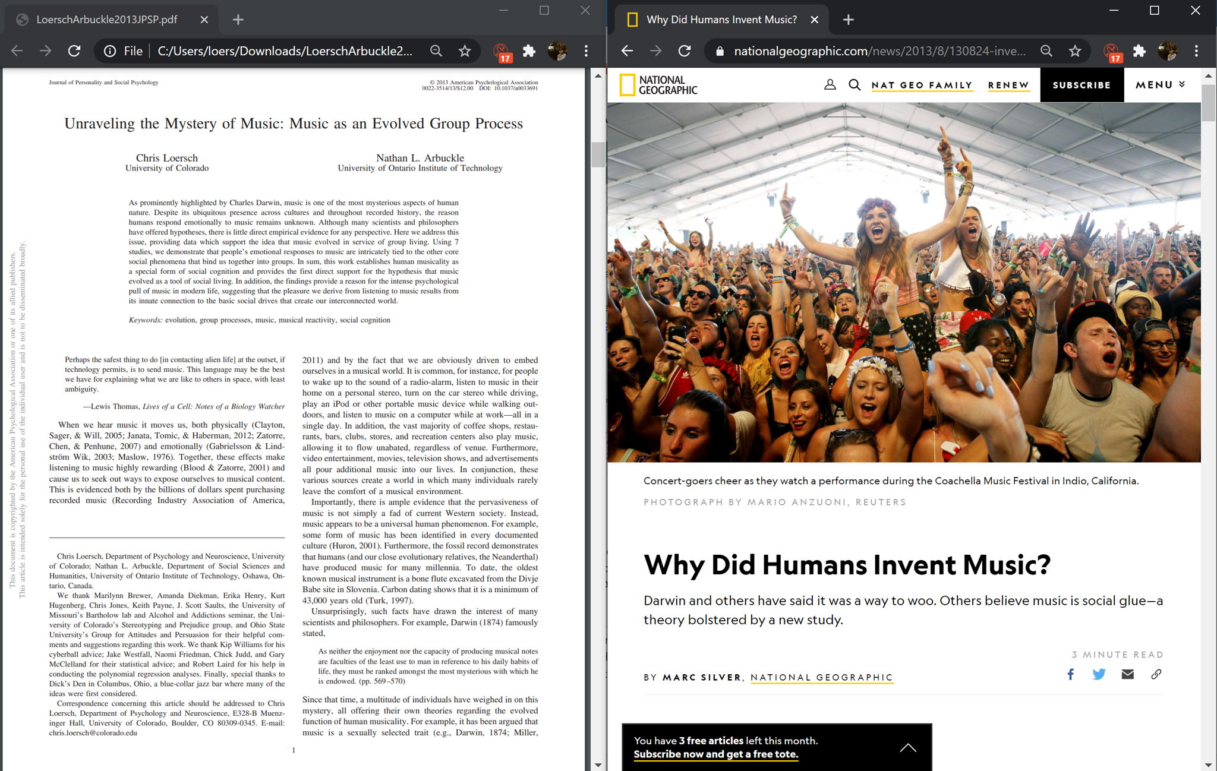Click National Geographic scrollbar up arrow
This screenshot has height=771, width=1217.
coord(1209,75)
